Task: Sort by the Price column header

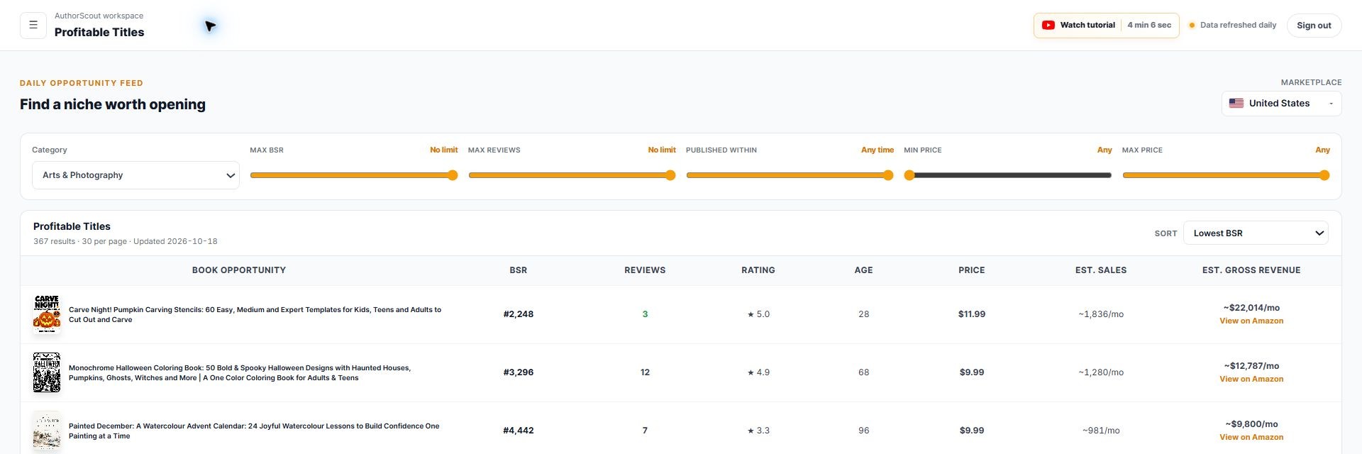Action: pos(972,270)
